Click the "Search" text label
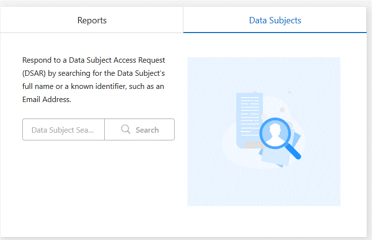The image size is (372, 240). (147, 130)
